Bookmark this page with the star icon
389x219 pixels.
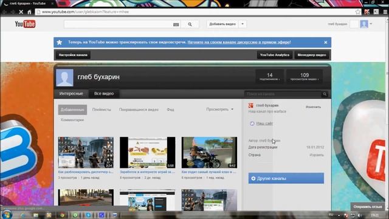tap(357, 12)
